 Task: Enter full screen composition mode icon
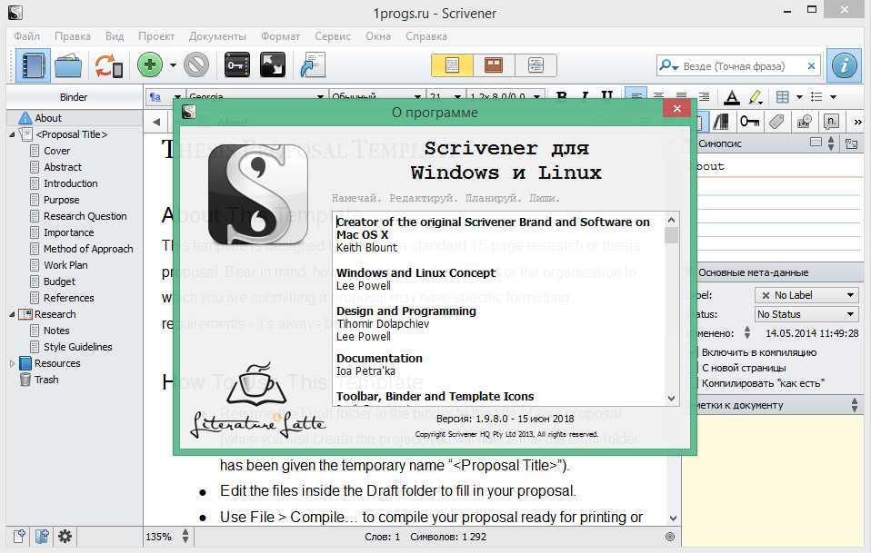click(x=272, y=65)
